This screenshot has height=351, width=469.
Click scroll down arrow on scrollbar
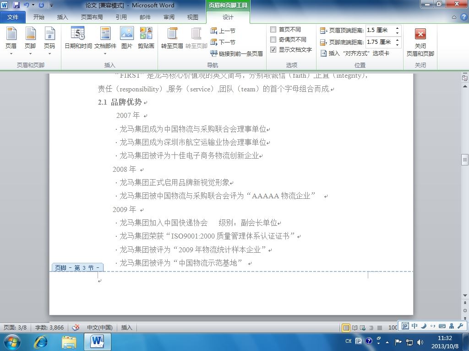click(465, 295)
